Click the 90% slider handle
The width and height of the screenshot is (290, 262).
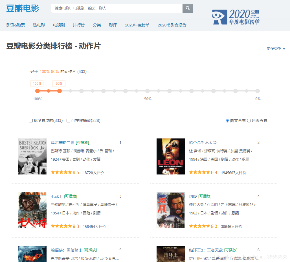pos(59,91)
